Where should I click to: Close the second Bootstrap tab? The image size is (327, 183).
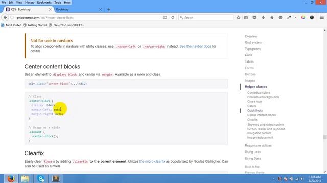click(101, 9)
